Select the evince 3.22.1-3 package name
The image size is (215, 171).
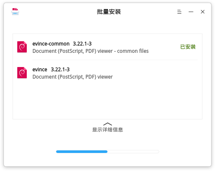click(x=51, y=70)
